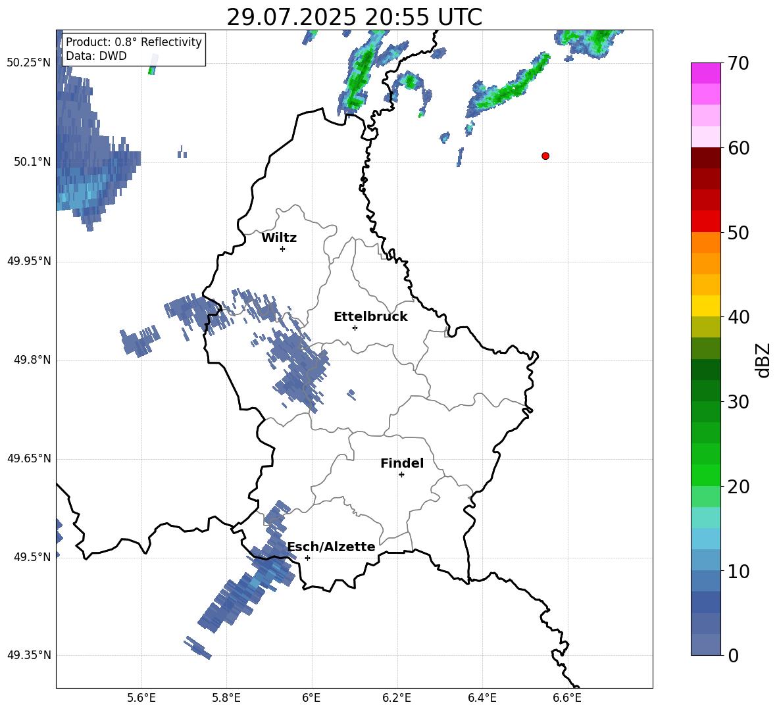Click the blue radar echo southwest of Esch/Alzette

tap(249, 586)
